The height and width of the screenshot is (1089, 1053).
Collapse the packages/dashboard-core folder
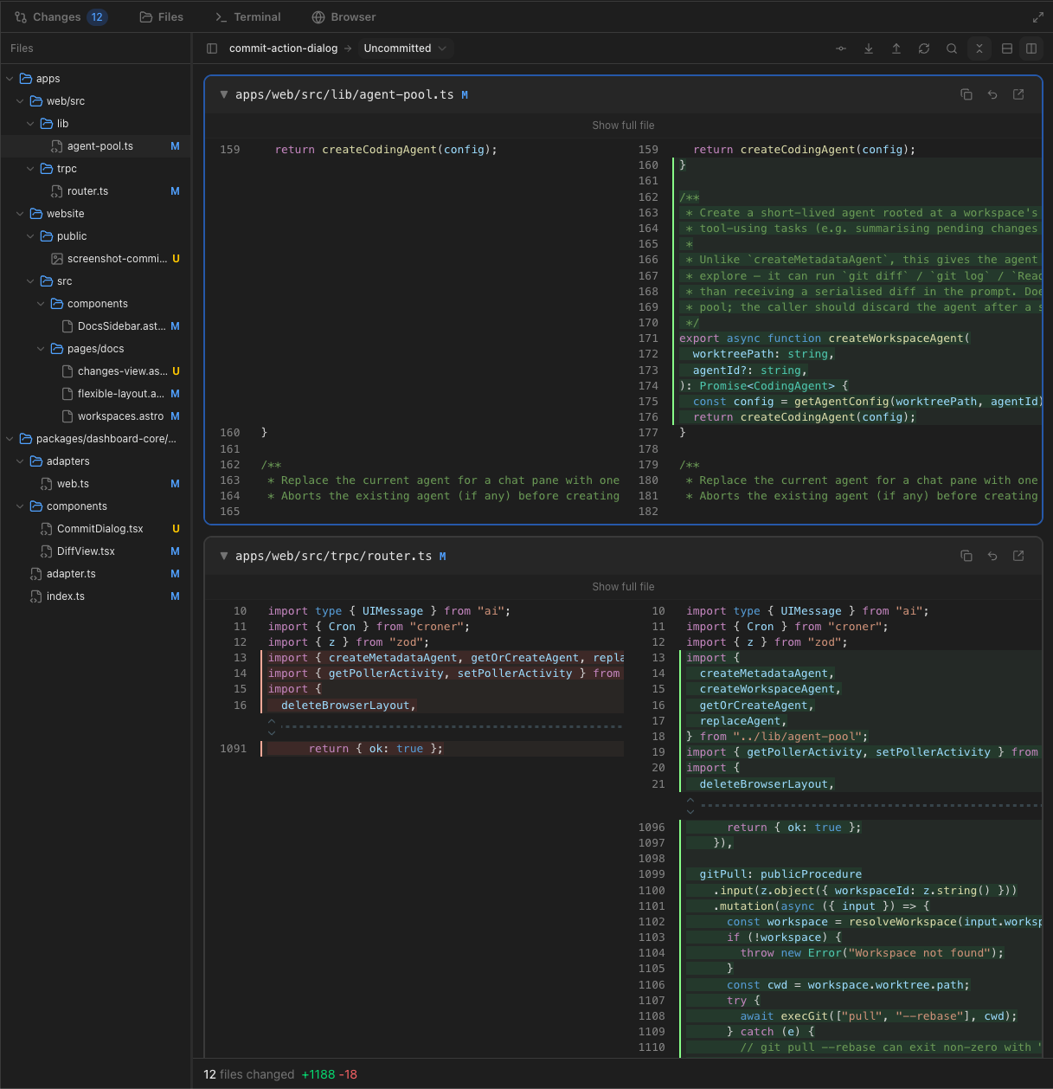10,439
